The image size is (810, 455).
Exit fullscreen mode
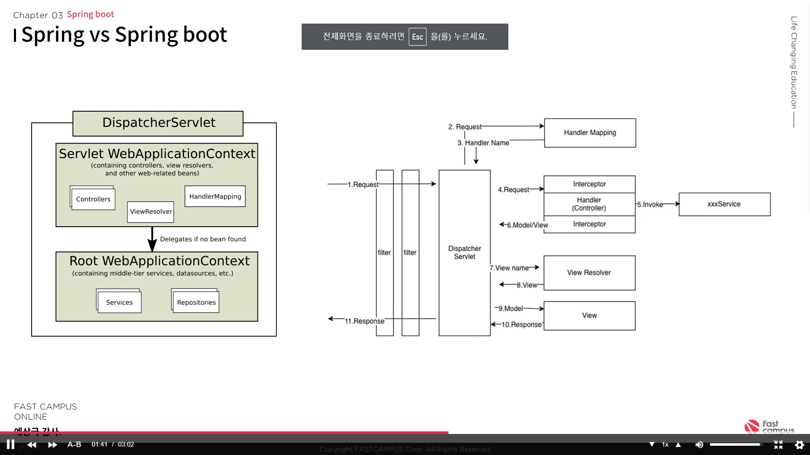[778, 444]
